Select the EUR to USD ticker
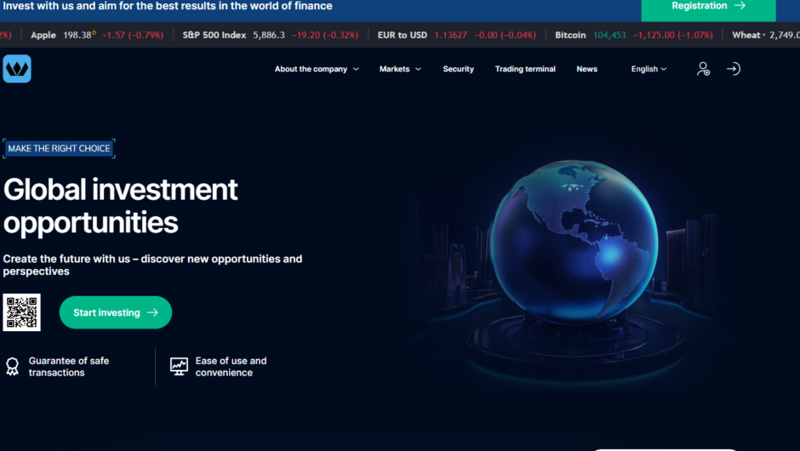The image size is (800, 451). pyautogui.click(x=457, y=35)
